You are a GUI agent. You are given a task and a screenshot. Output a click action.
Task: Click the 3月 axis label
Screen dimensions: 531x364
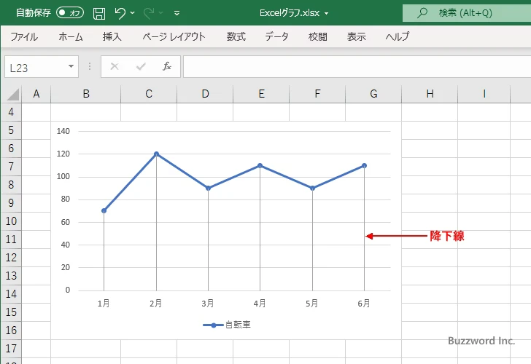[x=208, y=304]
